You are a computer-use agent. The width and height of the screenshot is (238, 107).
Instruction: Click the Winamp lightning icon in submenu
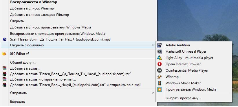(160, 77)
